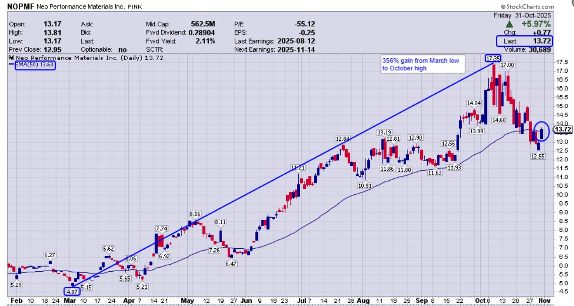Click the 8.56 May high label
574x306 pixels.
(x=195, y=214)
